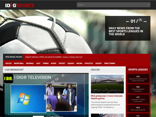Open the Table Tennis menu item
156x117 pixels.
109,63
